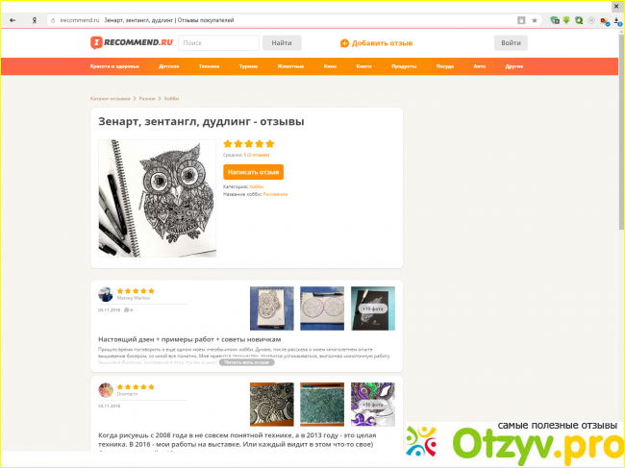Bookmark page with the star icon

click(535, 20)
